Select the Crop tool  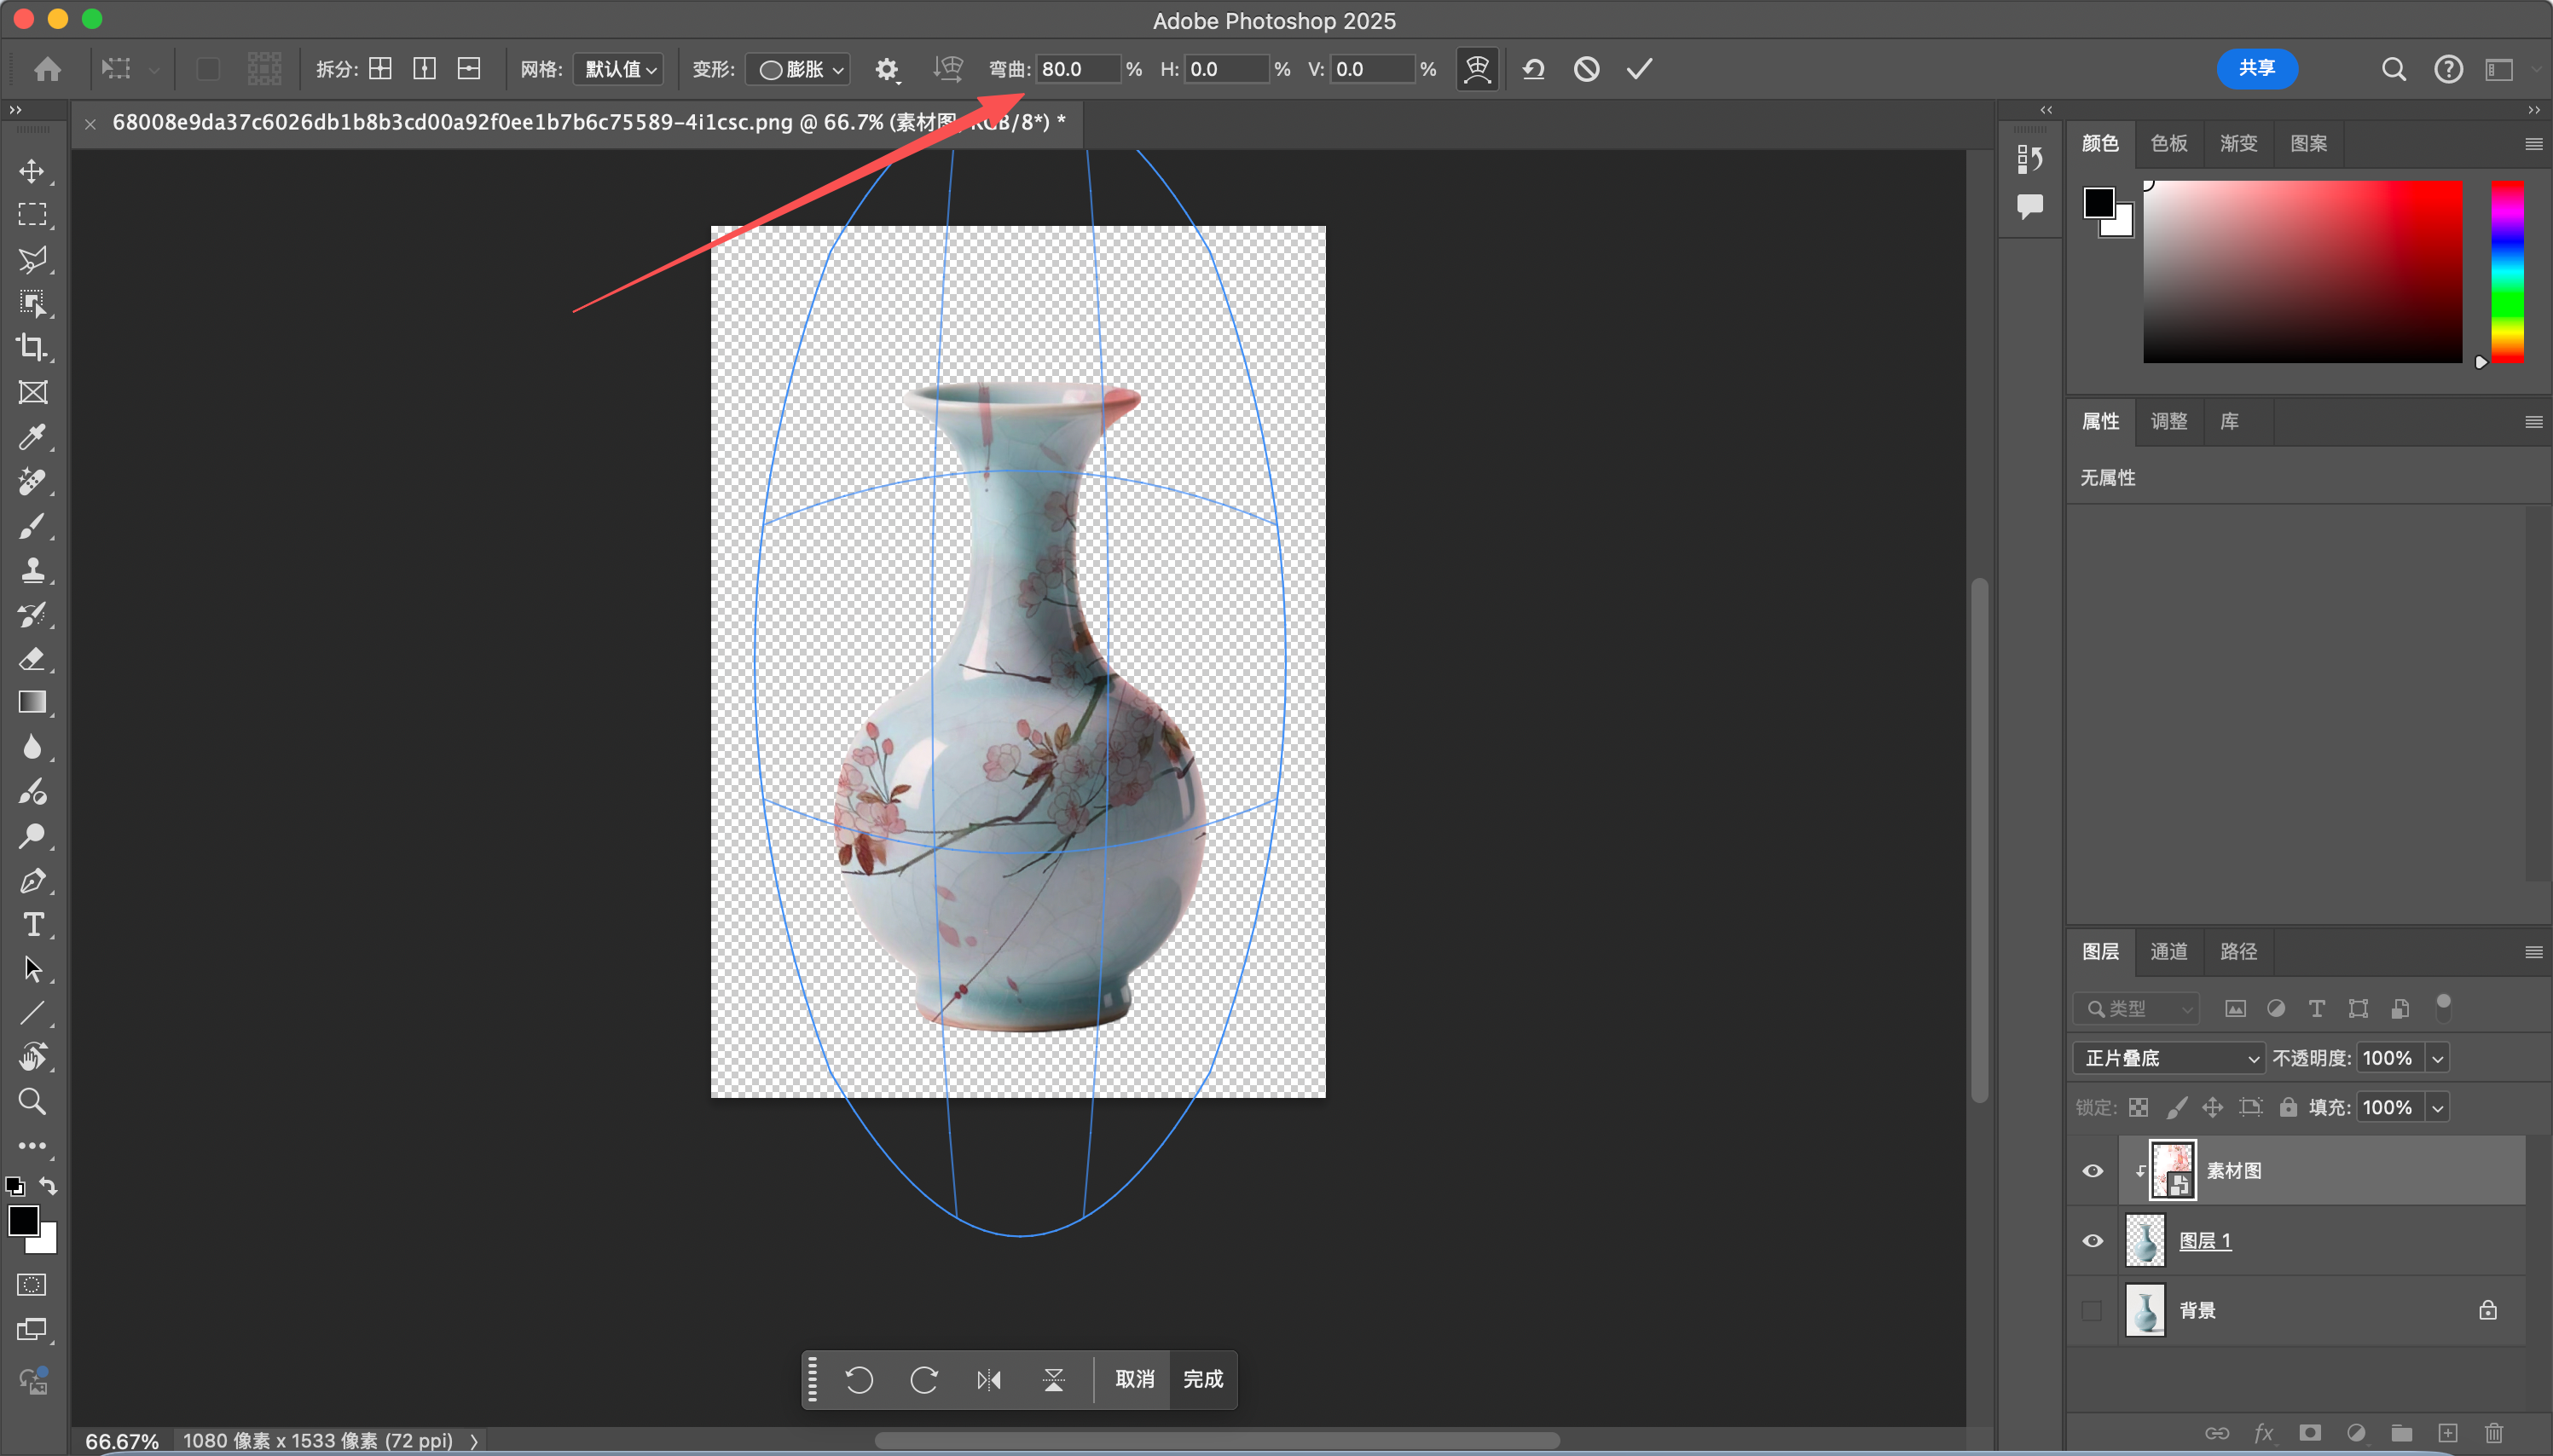click(x=32, y=347)
